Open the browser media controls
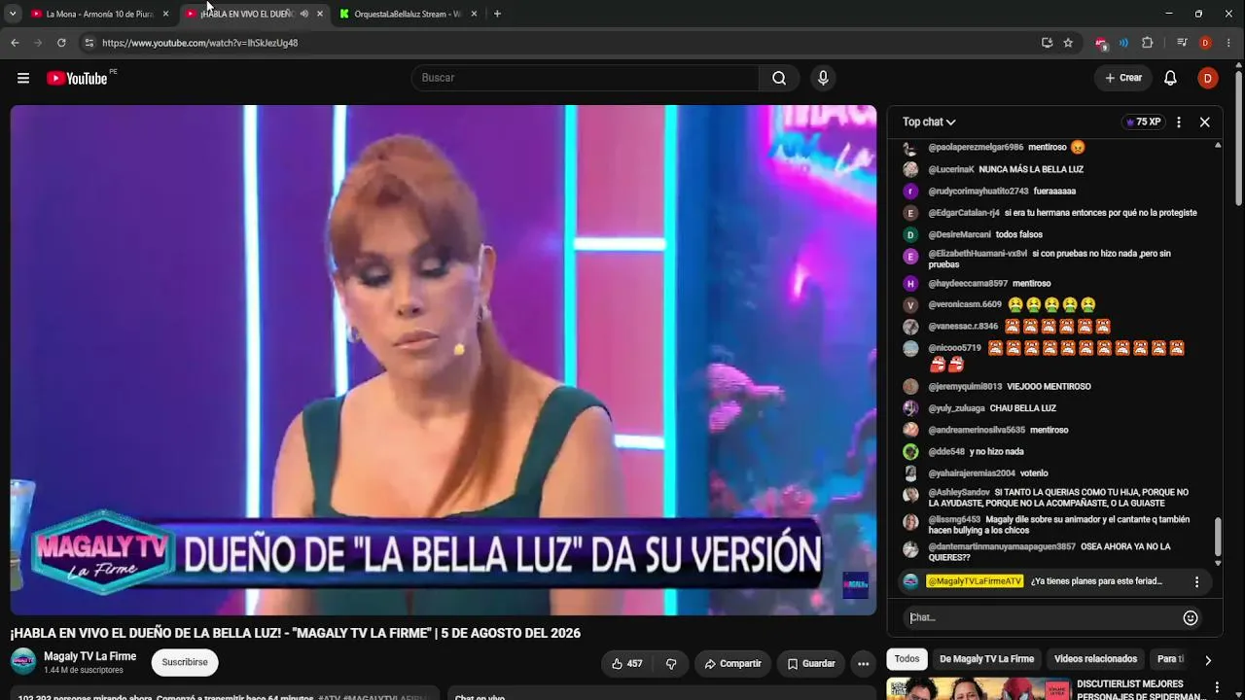The image size is (1245, 700). pyautogui.click(x=1182, y=43)
